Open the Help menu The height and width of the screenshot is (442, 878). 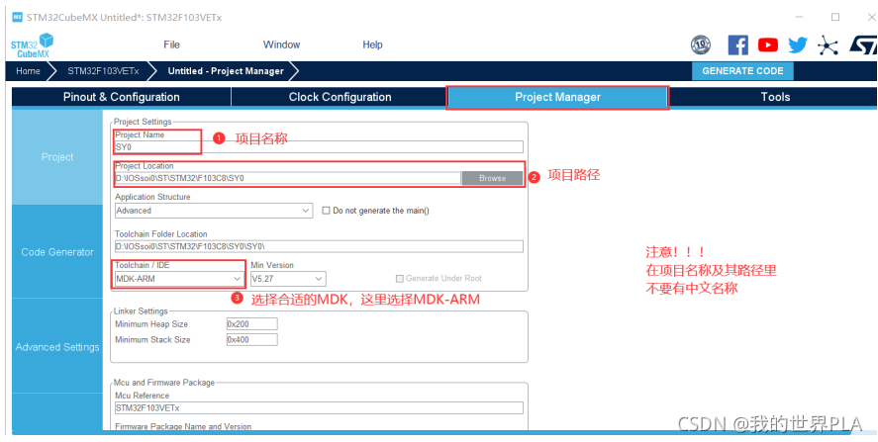(372, 44)
